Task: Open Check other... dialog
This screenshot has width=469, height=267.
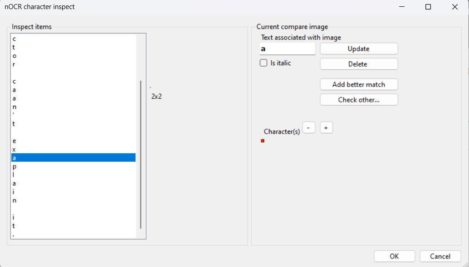Action: pos(359,100)
